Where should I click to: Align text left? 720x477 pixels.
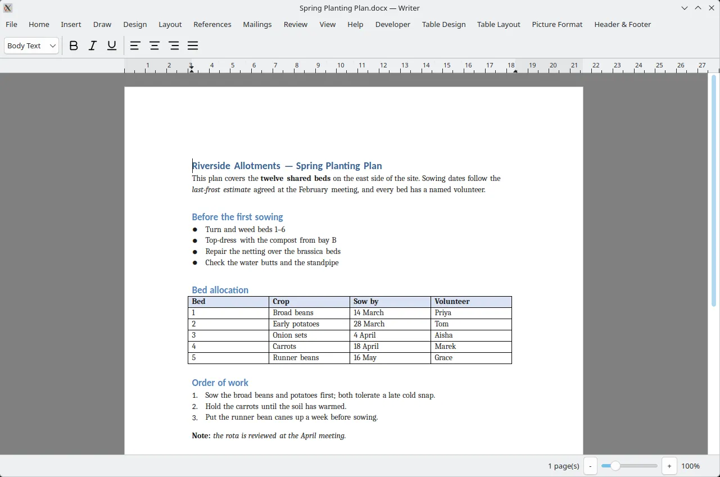(x=135, y=46)
